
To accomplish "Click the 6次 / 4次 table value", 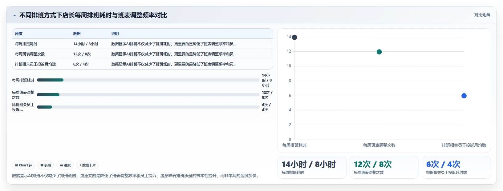I will pos(81,64).
